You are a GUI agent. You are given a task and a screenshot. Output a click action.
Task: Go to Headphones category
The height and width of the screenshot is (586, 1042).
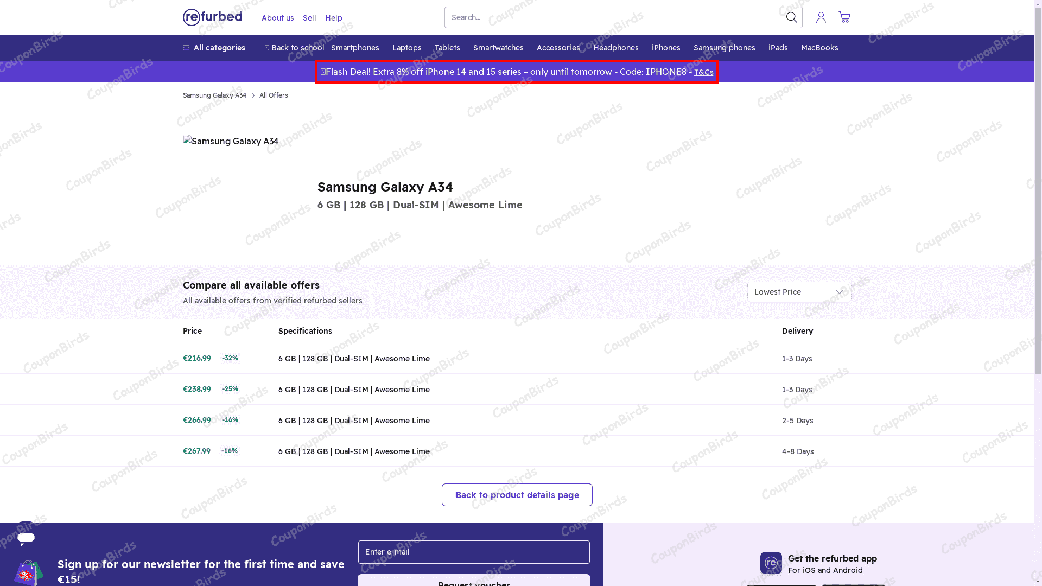click(615, 48)
